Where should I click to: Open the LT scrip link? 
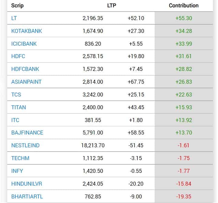pos(14,18)
